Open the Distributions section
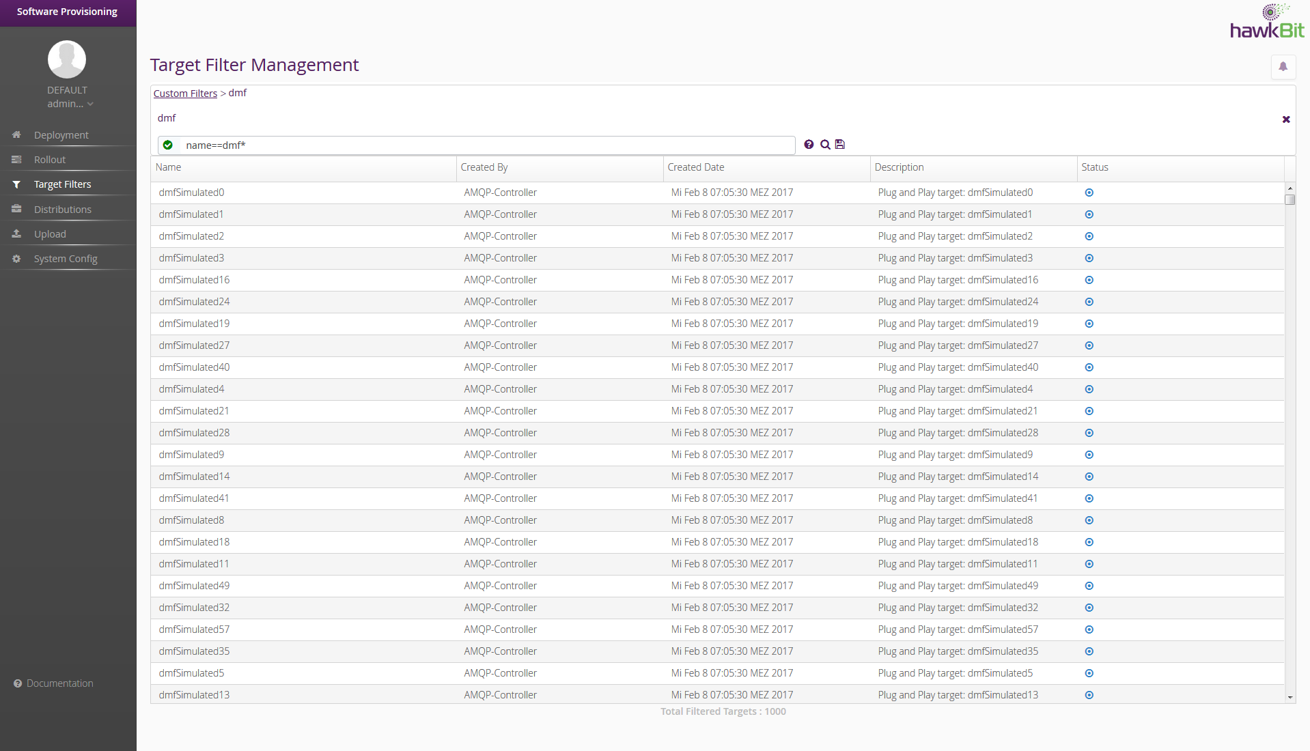Image resolution: width=1310 pixels, height=751 pixels. 62,210
